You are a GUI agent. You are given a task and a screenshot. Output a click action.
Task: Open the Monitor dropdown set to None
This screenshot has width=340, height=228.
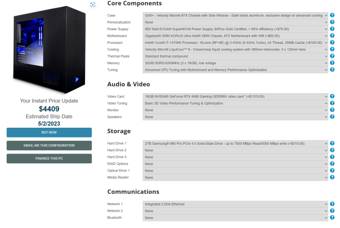[x=235, y=110]
